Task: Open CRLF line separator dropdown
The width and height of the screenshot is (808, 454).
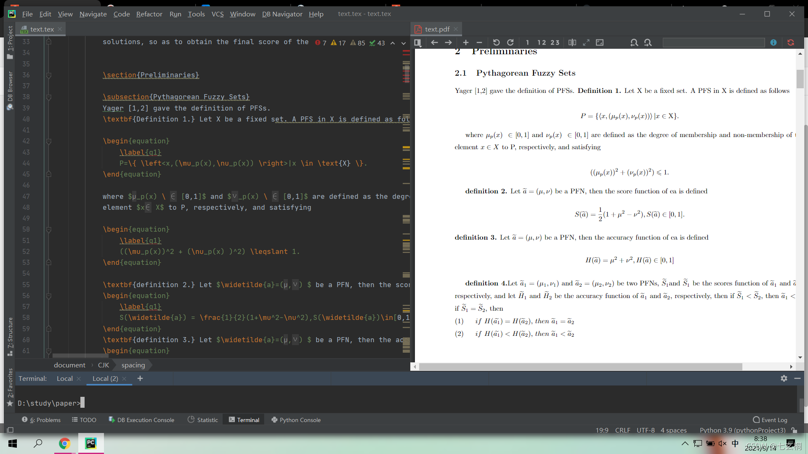Action: 622,430
